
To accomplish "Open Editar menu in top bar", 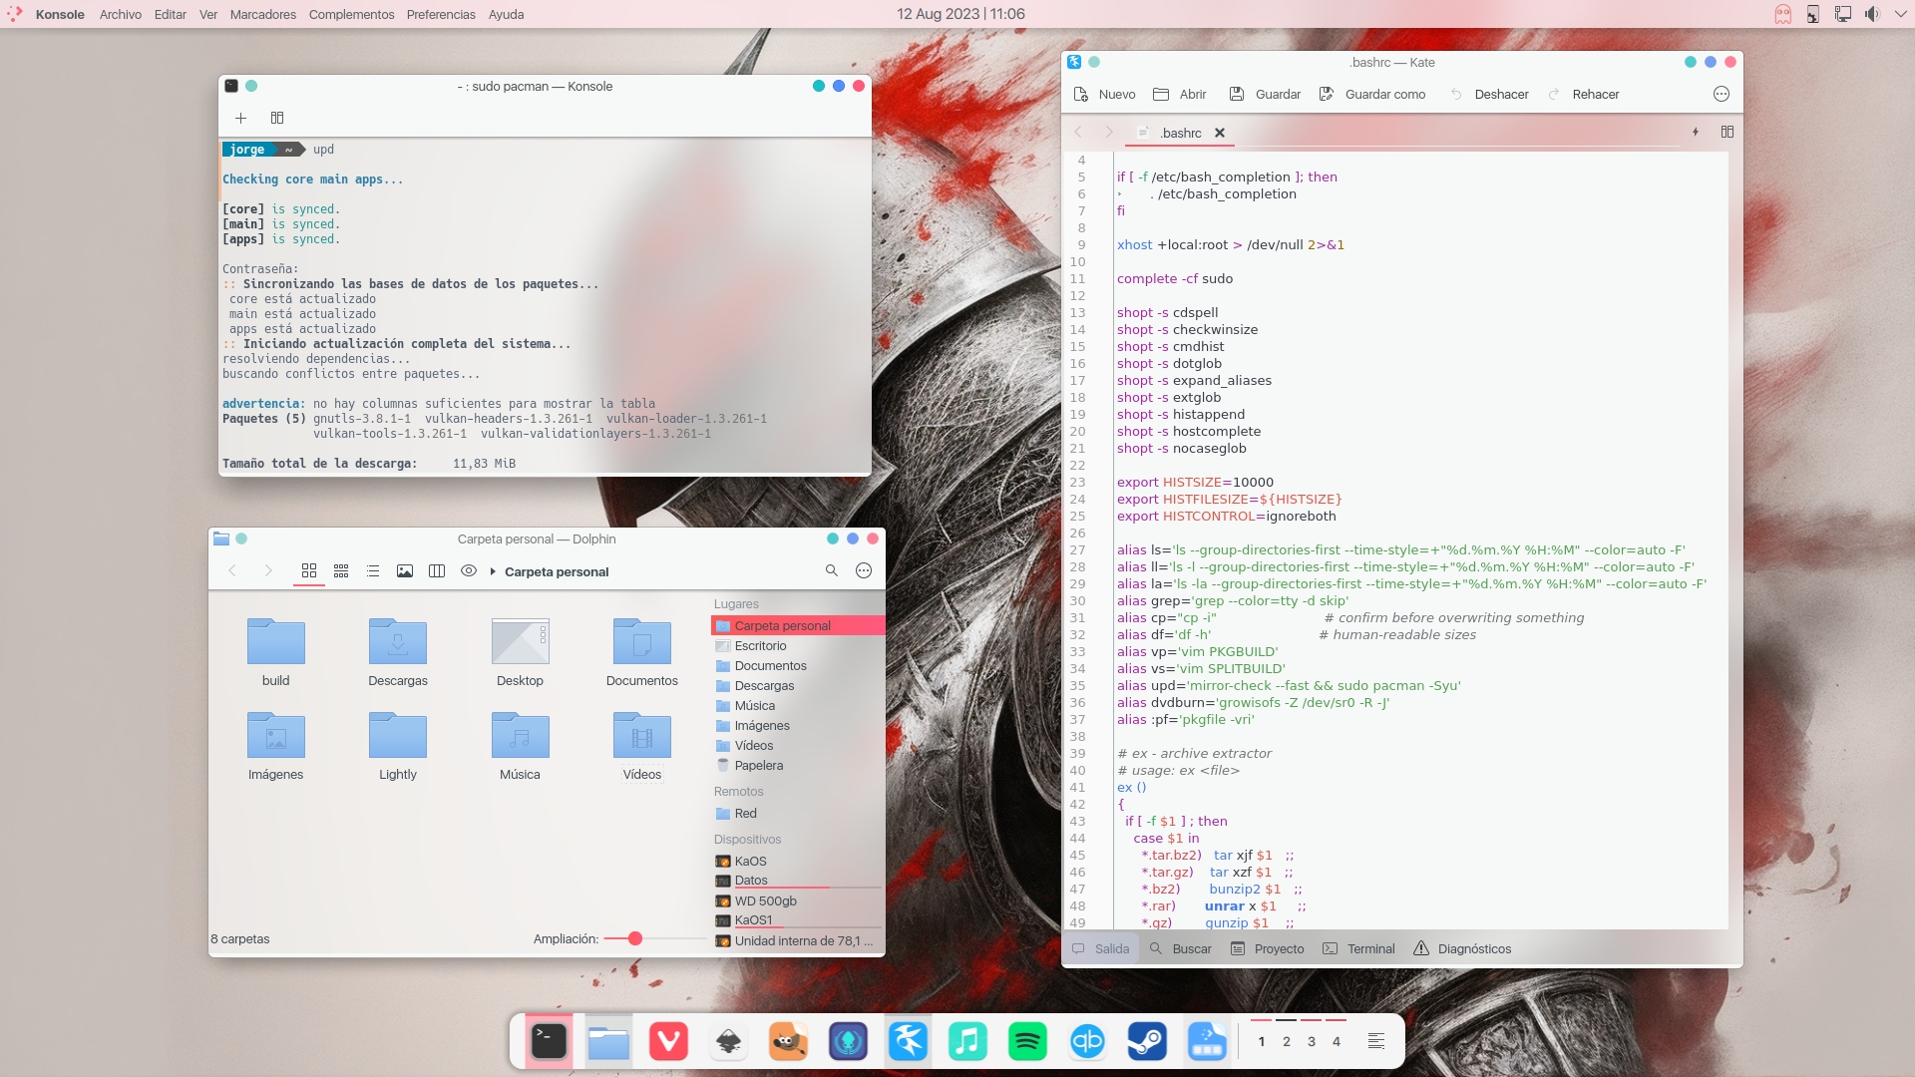I will [x=170, y=15].
